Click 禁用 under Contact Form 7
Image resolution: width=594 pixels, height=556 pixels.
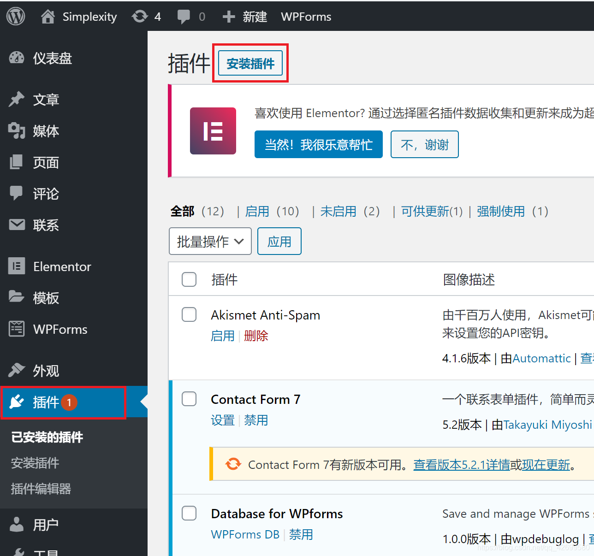point(256,420)
